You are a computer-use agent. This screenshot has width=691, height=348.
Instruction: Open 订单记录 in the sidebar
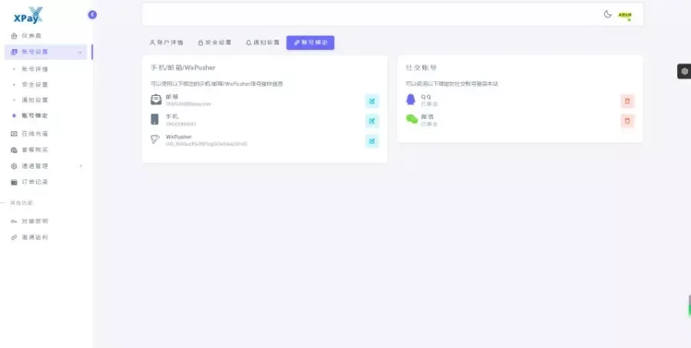click(35, 182)
